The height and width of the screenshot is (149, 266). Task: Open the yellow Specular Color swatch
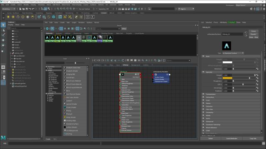(x=227, y=78)
